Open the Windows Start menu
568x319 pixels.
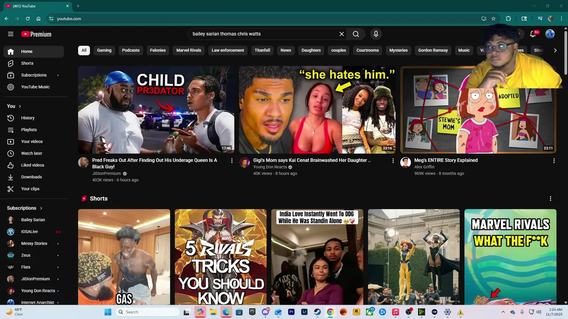[x=108, y=312]
